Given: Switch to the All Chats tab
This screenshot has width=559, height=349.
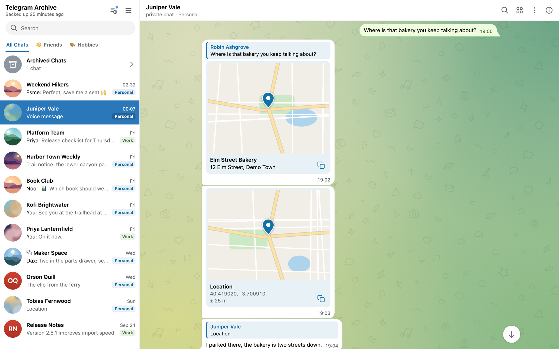Looking at the screenshot, I should [17, 45].
